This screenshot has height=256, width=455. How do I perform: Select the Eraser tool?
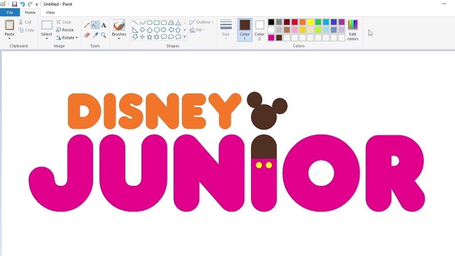[87, 35]
